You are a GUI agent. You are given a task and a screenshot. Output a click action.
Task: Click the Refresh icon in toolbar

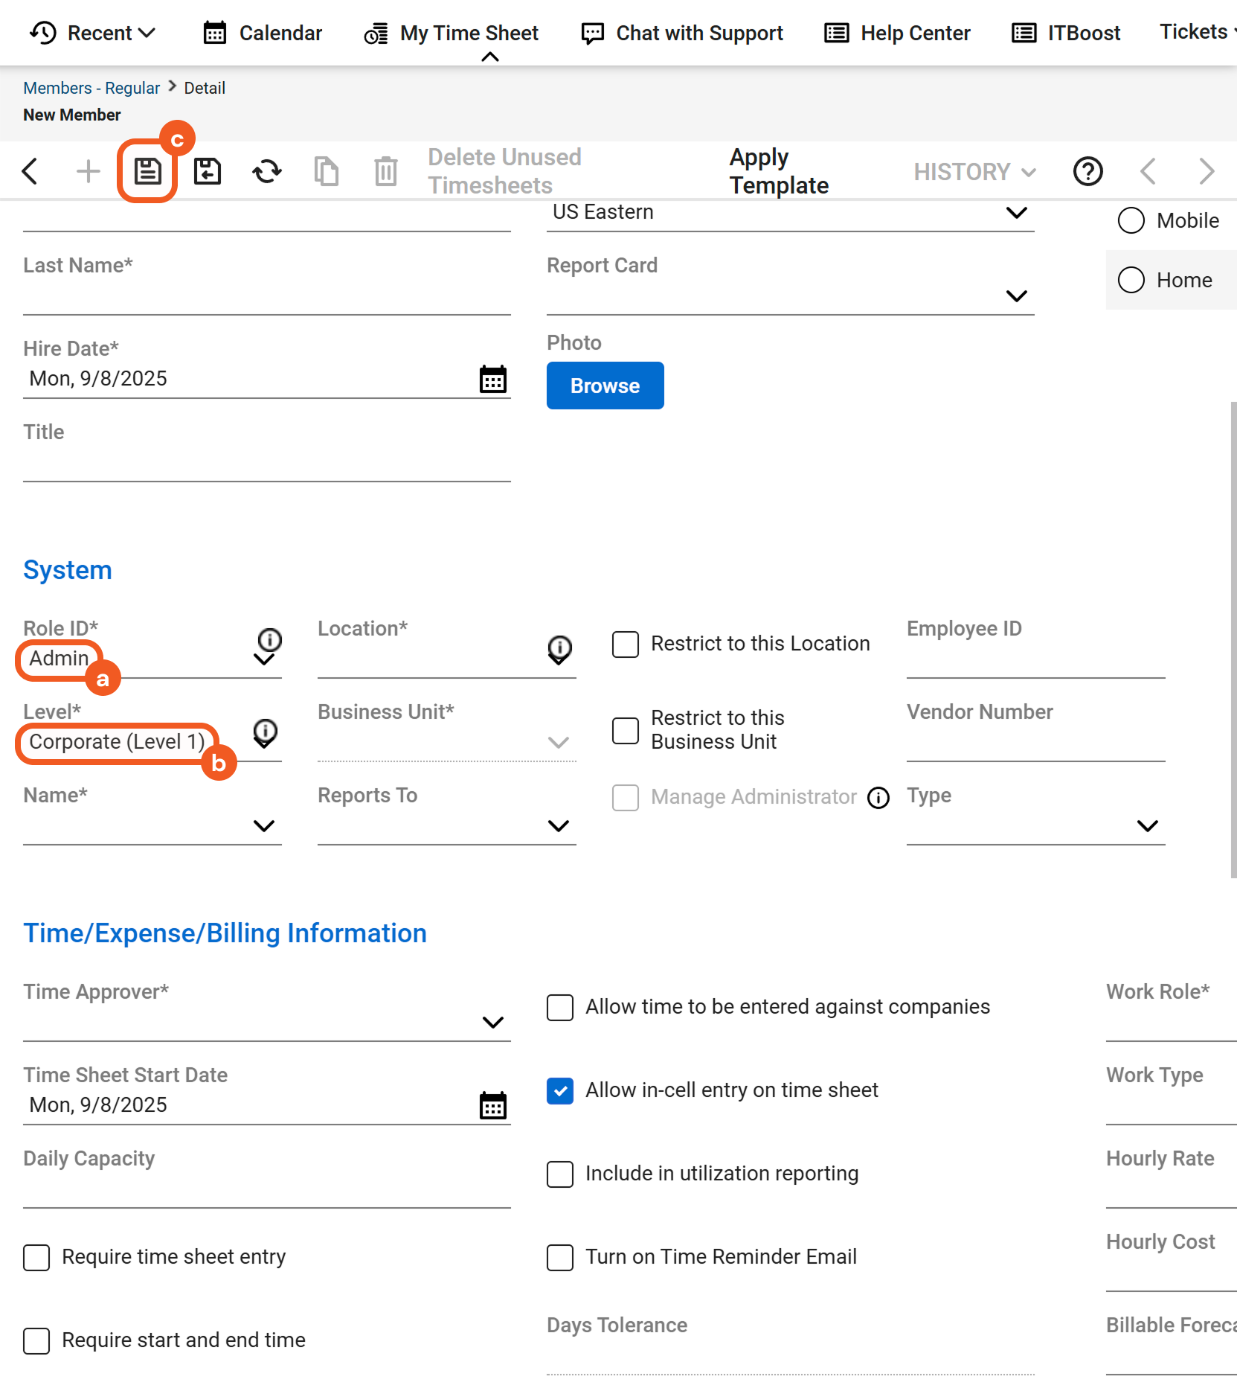click(266, 171)
